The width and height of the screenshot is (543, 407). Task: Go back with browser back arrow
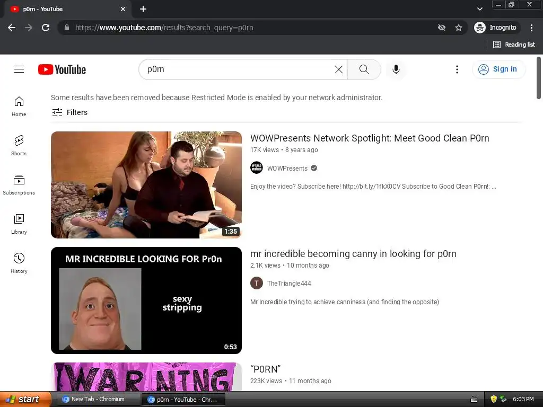[12, 28]
